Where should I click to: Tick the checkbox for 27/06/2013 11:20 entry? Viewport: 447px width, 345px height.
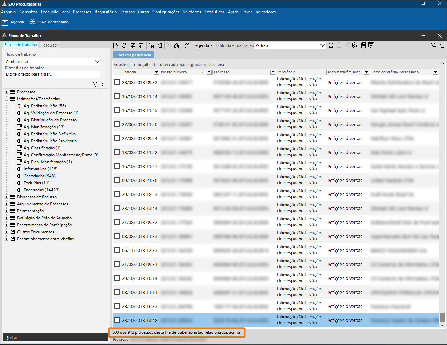tap(117, 124)
